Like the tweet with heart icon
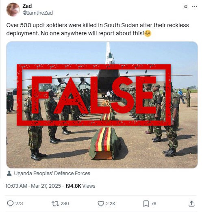This screenshot has width=202, height=212. point(101,203)
